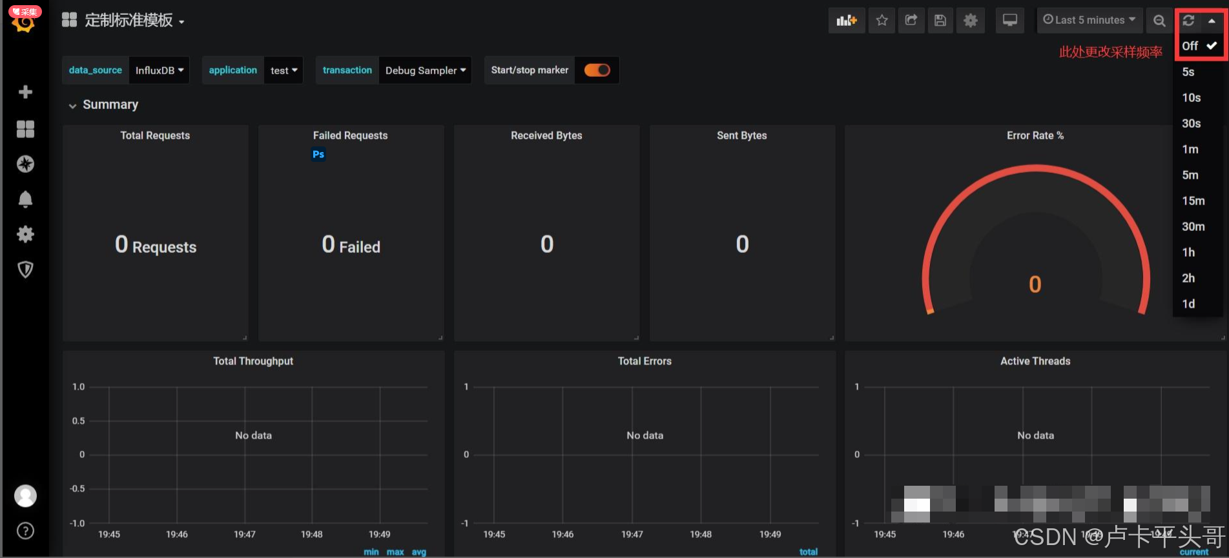Click the max legend in Total Throughput
The image size is (1229, 558).
[x=395, y=552]
